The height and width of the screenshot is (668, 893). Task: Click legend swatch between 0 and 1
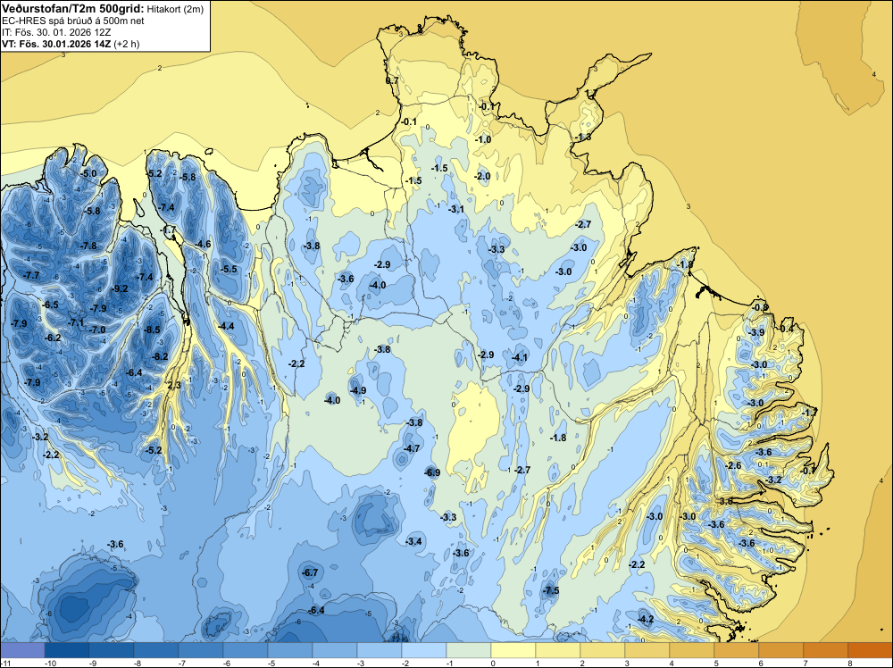[x=513, y=649]
